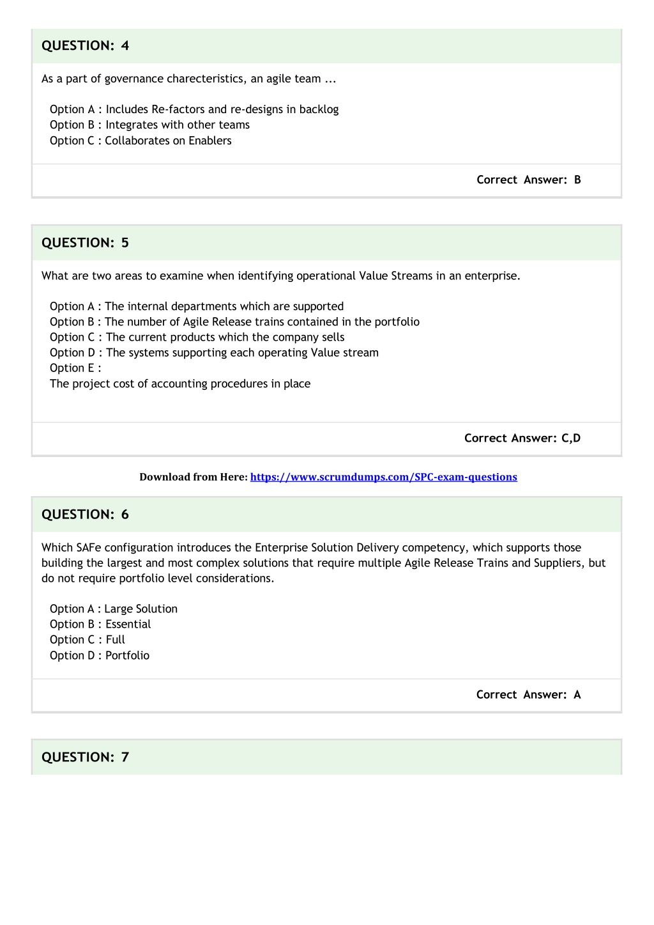Select Option C Full
The height and width of the screenshot is (925, 654).
point(87,639)
